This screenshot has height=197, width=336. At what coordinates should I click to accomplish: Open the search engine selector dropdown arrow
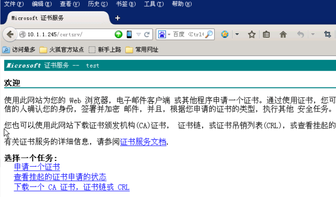pyautogui.click(x=169, y=34)
